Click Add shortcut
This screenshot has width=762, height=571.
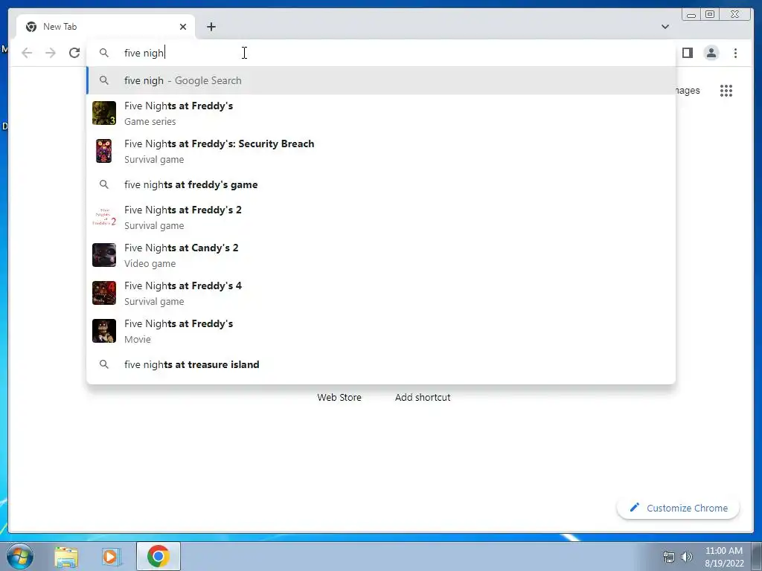coord(423,397)
